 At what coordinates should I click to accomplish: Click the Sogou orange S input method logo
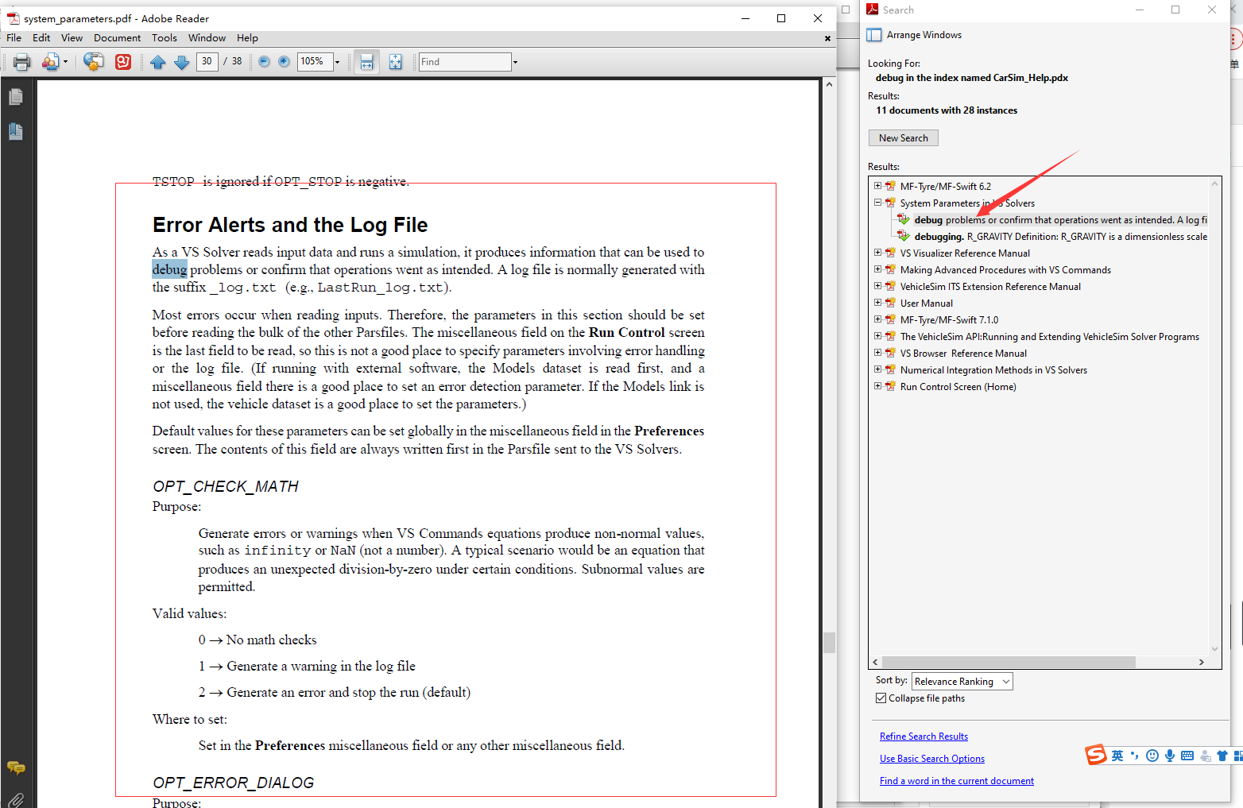(x=1097, y=755)
